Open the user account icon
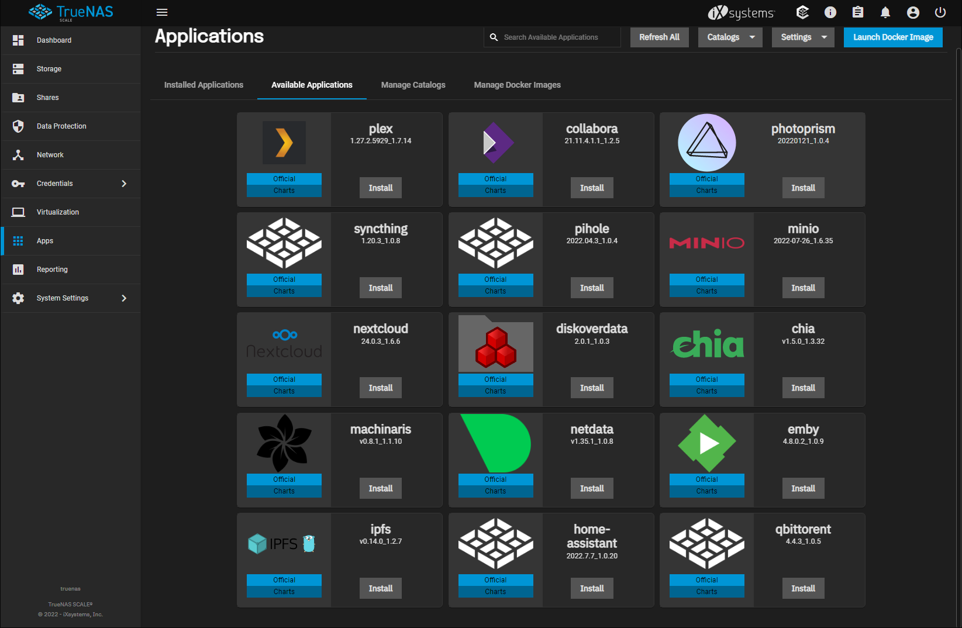Screen dimensions: 962x628 (913, 12)
